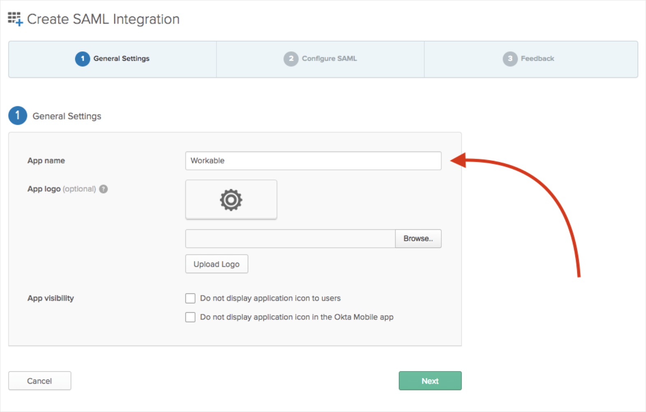The height and width of the screenshot is (412, 646).
Task: Go to the Feedback step tab
Action: pos(531,59)
